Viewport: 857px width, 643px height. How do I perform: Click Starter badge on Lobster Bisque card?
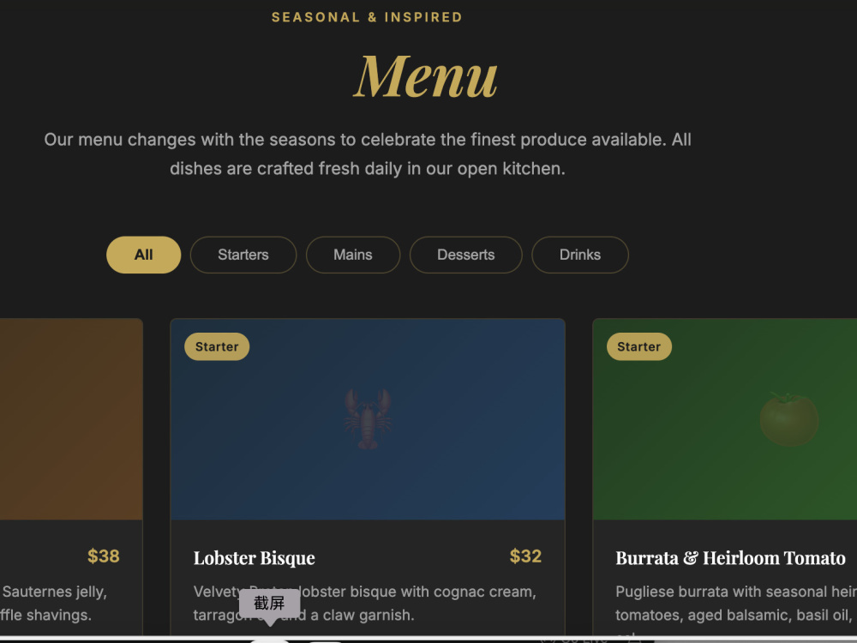(217, 346)
